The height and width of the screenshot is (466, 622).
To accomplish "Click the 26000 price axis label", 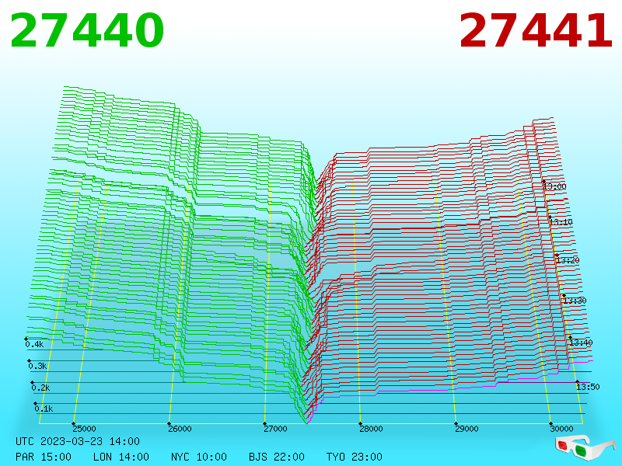I will [x=180, y=429].
